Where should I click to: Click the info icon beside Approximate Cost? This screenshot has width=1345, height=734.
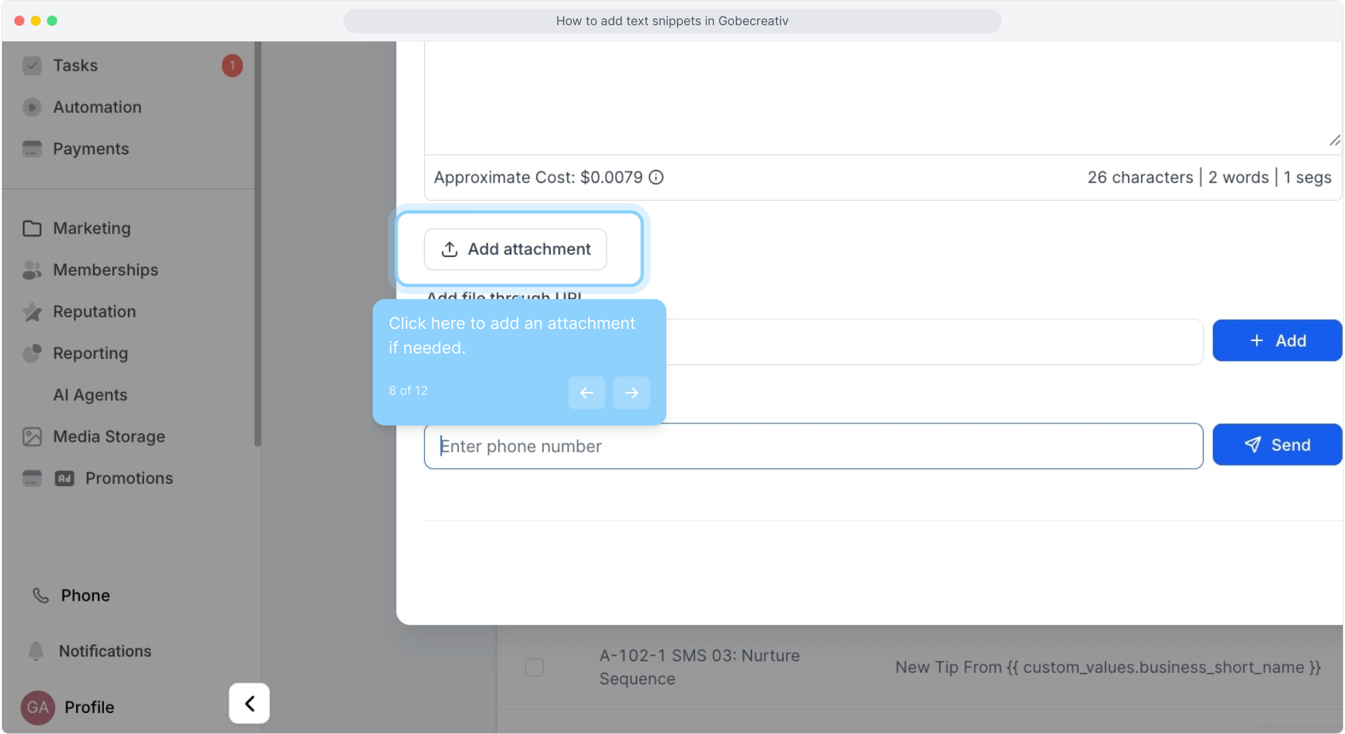pyautogui.click(x=656, y=177)
